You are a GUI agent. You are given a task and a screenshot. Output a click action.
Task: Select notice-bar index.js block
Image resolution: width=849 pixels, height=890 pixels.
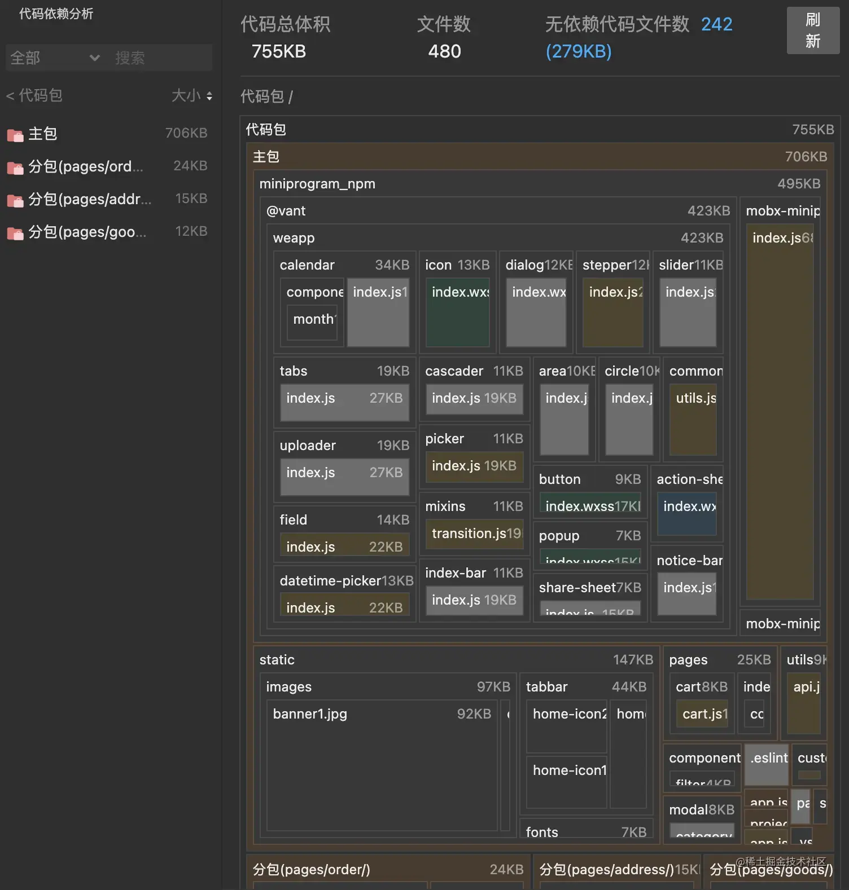[x=687, y=594]
